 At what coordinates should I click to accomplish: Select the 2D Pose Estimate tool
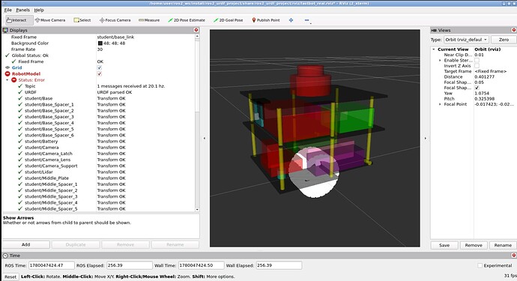(187, 20)
